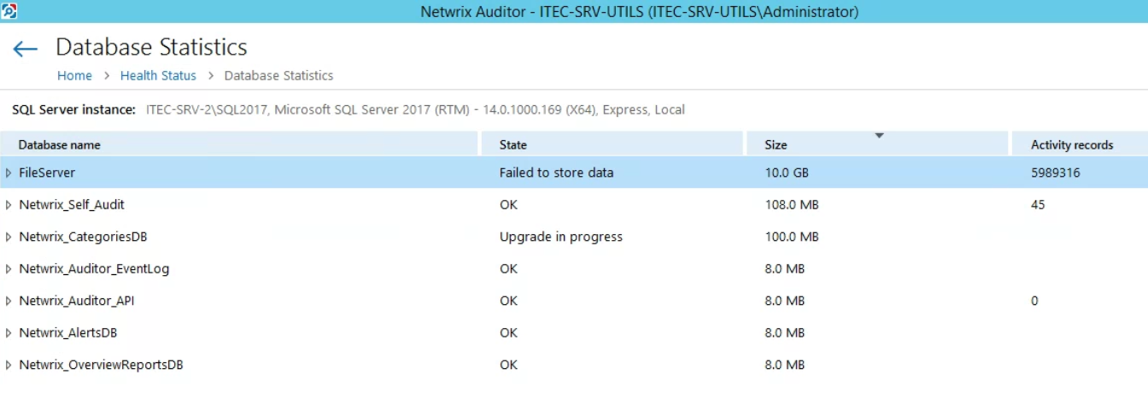Select the Upgrade in progress state cell
The height and width of the screenshot is (410, 1148).
[x=561, y=237]
